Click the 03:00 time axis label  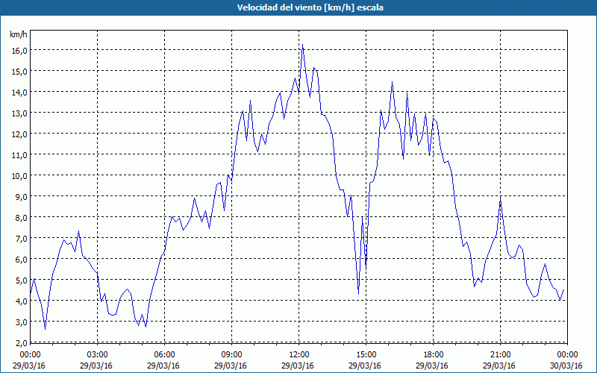click(98, 355)
